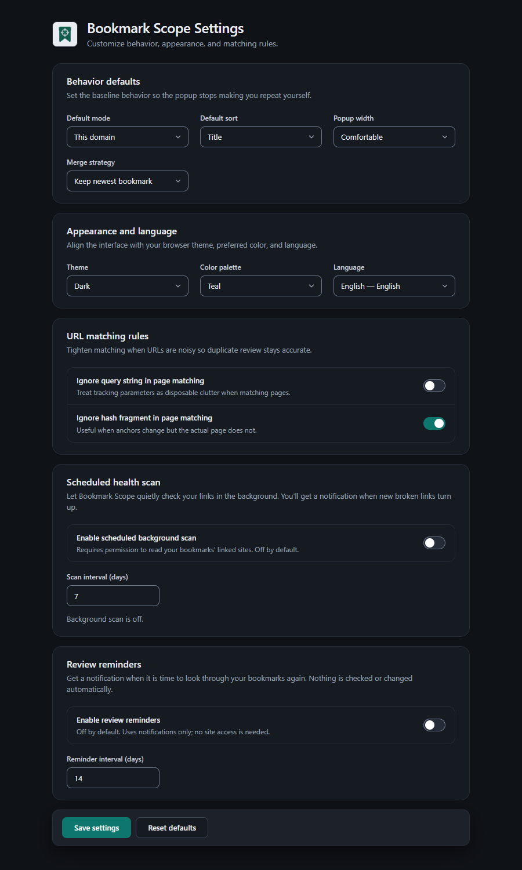
Task: Click 'Treat tracking parameters as disposable clutter' description
Action: pyautogui.click(x=183, y=393)
